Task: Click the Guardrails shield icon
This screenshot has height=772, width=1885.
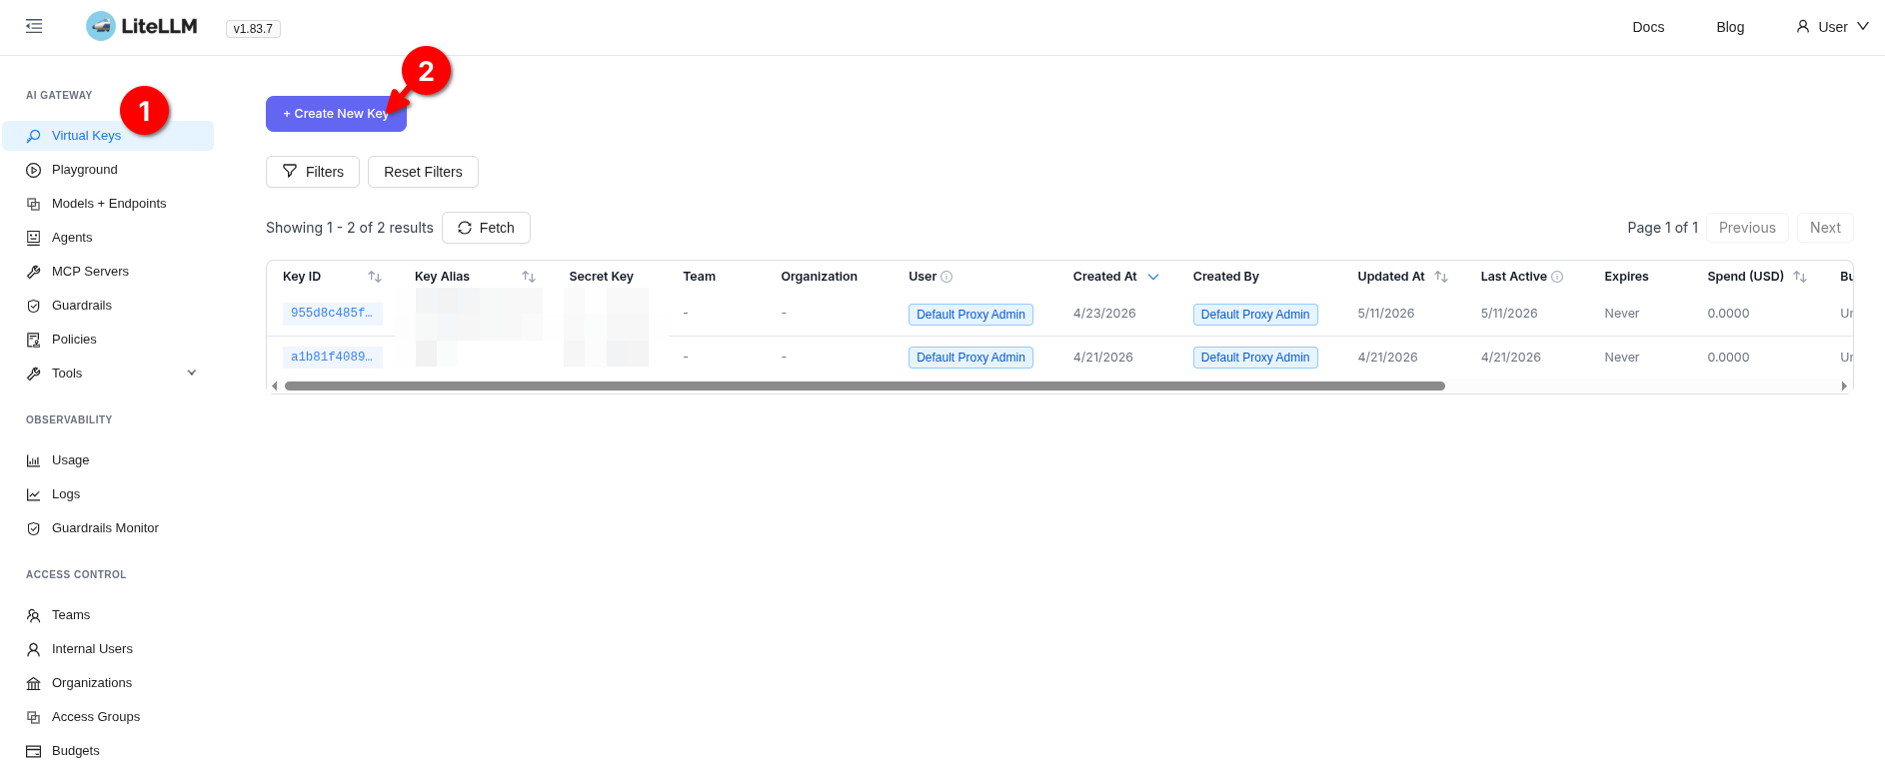Action: coord(34,306)
